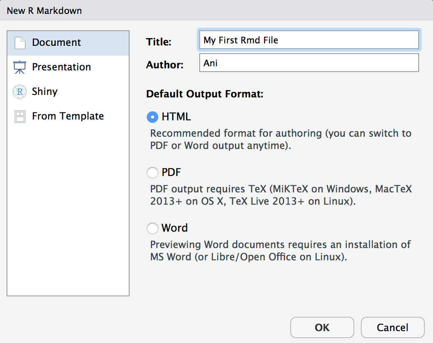Click into the Author text field
The image size is (433, 343).
[309, 63]
